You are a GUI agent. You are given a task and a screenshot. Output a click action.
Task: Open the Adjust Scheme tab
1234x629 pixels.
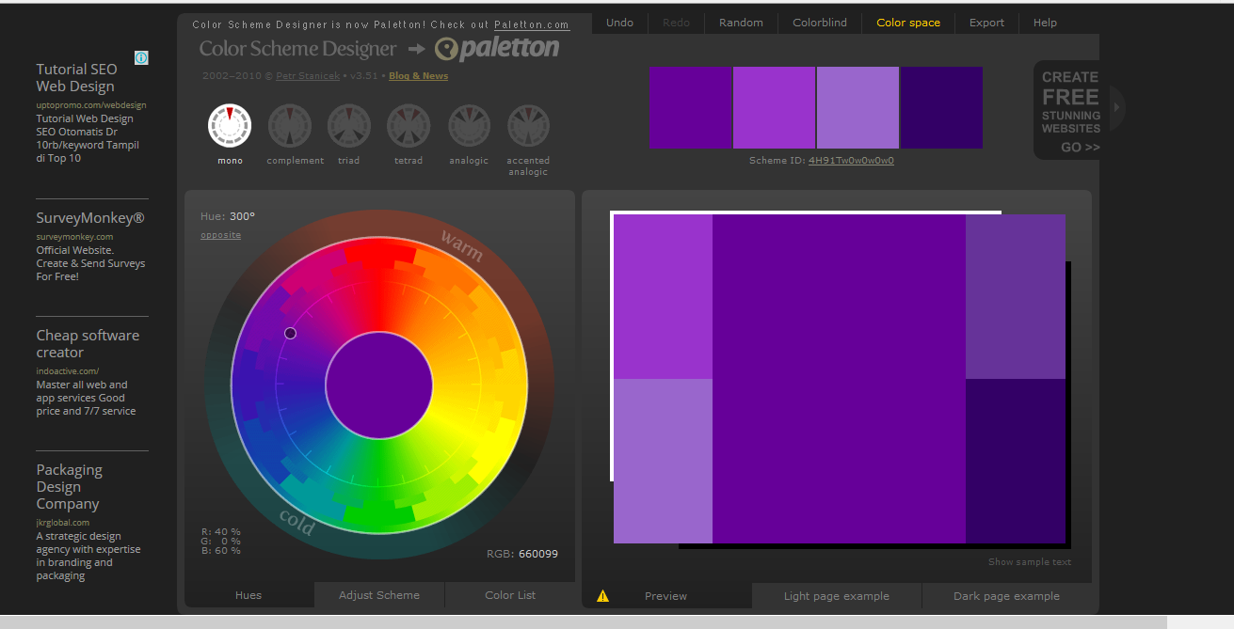pyautogui.click(x=379, y=595)
